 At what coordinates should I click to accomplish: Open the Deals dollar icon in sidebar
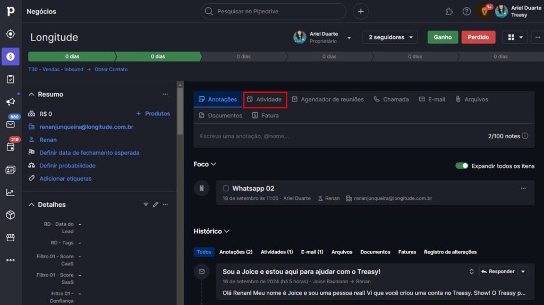[11, 56]
